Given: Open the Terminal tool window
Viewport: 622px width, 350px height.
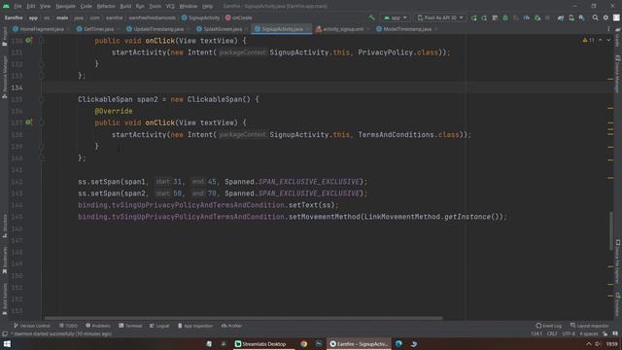Looking at the screenshot, I should [130, 326].
